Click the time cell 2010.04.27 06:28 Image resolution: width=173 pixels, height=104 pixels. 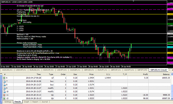33,78
